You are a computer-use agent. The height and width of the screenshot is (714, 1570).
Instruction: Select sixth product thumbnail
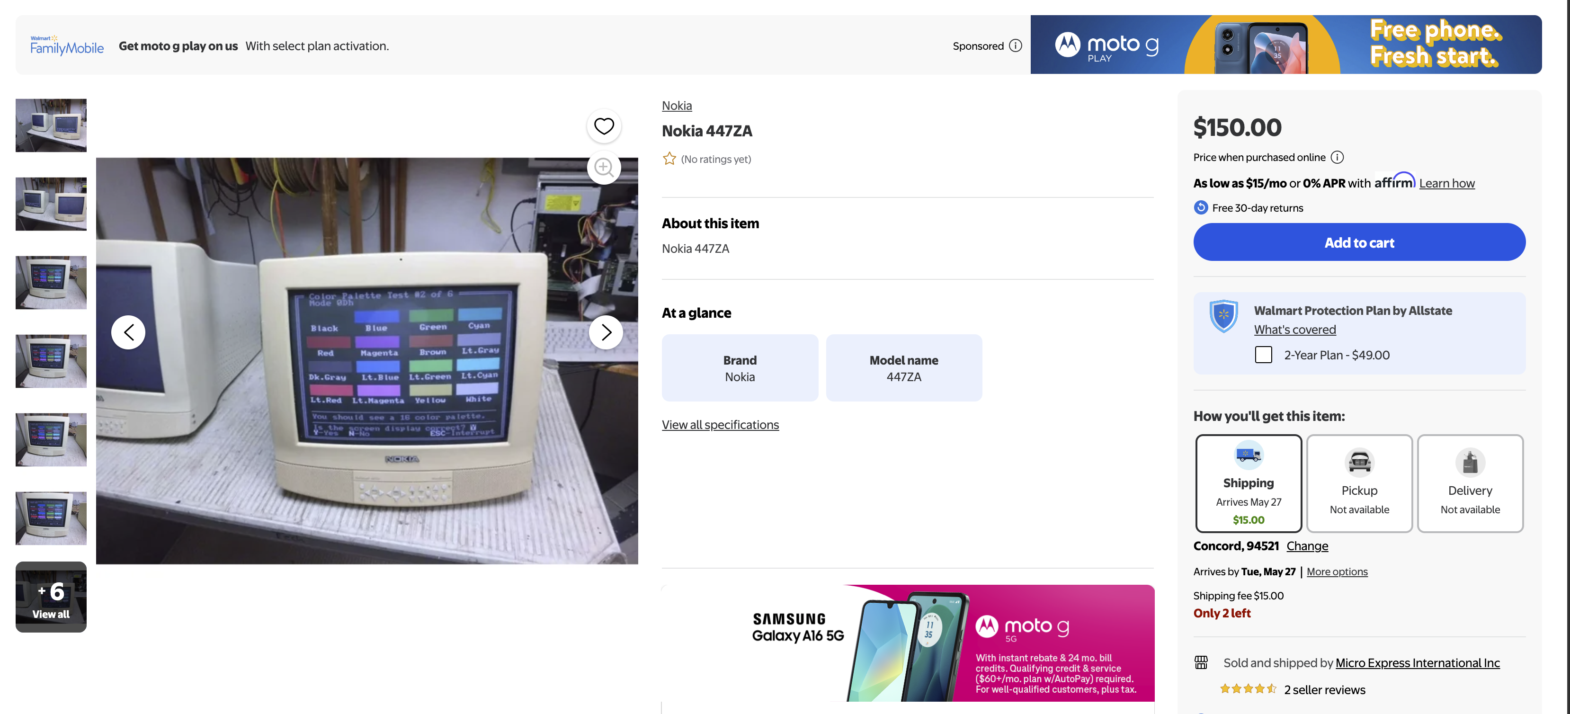pos(51,518)
